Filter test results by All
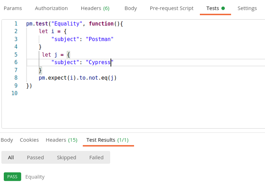Screen dimensions: 265x192 point(11,158)
